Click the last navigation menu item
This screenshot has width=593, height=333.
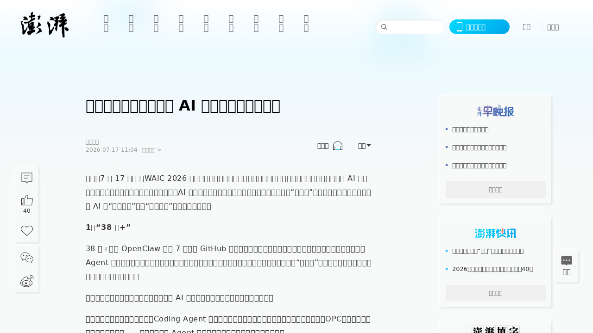click(x=306, y=23)
